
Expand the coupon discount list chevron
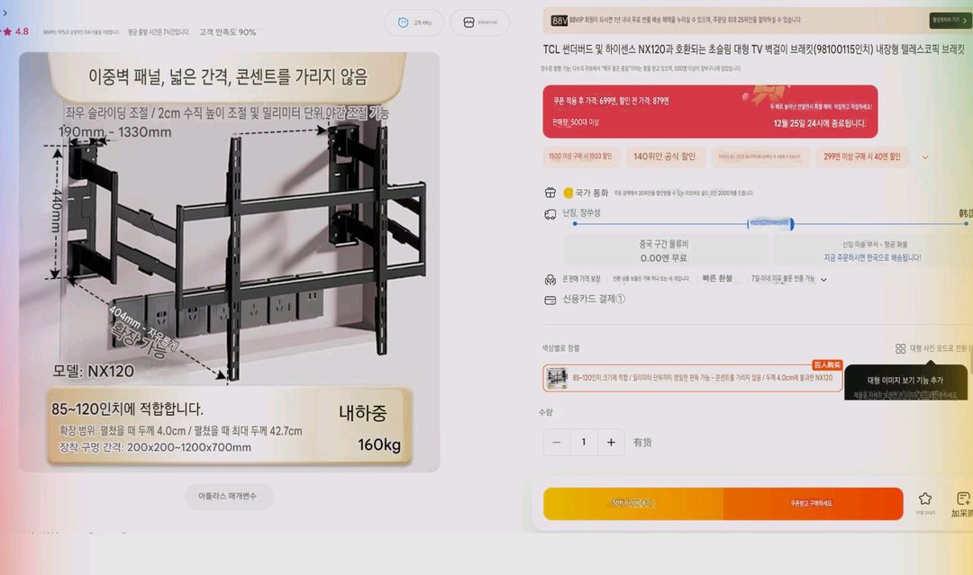pos(925,157)
